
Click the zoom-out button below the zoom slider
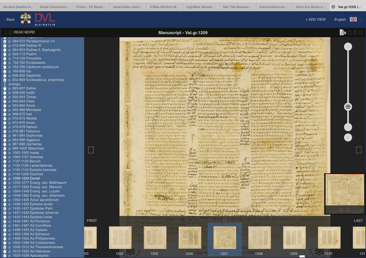pos(348,127)
